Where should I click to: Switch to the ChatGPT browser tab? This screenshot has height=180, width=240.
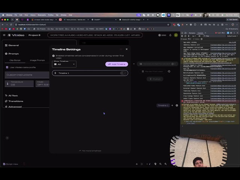tap(104, 19)
